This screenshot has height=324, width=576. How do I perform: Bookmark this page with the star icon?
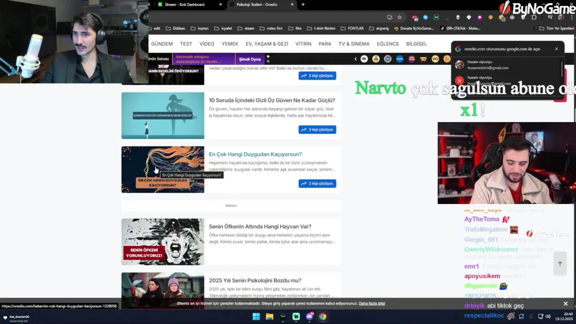399,17
